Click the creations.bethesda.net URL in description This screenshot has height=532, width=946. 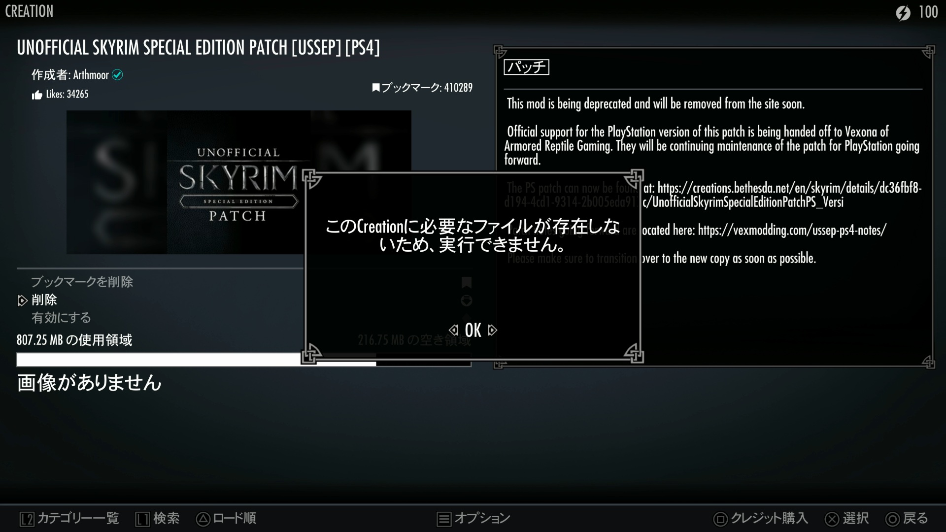pyautogui.click(x=790, y=188)
